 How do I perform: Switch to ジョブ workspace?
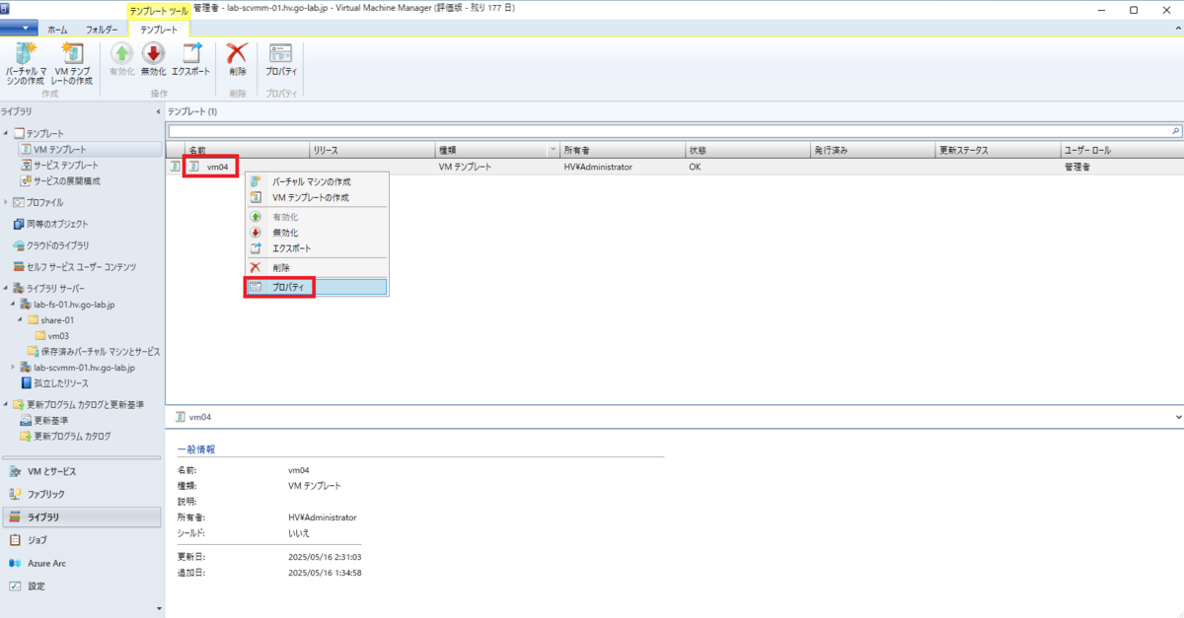[81, 540]
